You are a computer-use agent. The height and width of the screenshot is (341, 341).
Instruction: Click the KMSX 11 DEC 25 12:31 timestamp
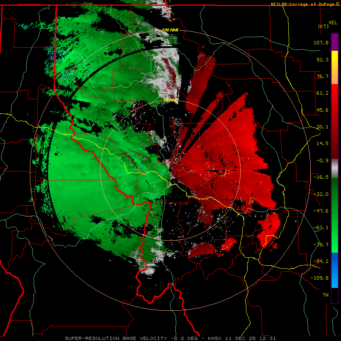(242, 338)
